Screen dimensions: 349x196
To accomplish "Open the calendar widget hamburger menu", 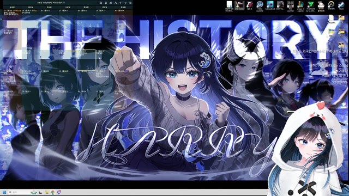I will 130,3.
